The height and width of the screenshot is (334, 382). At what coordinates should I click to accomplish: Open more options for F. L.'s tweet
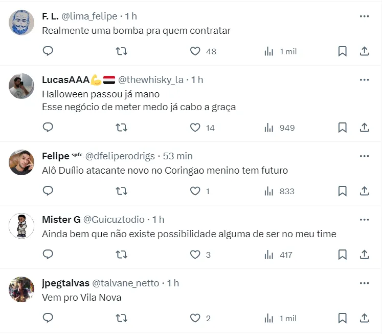[x=364, y=16]
